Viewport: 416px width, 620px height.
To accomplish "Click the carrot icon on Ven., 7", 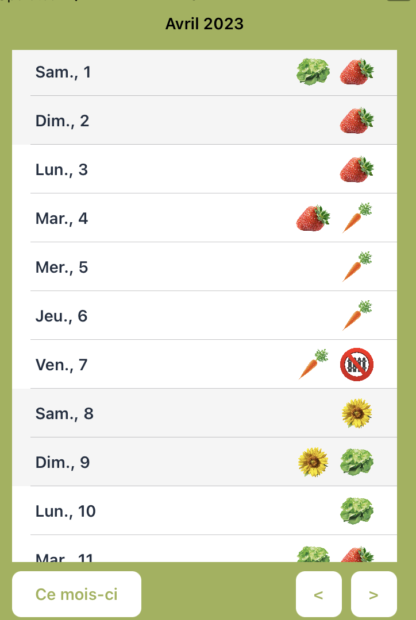I will 313,365.
